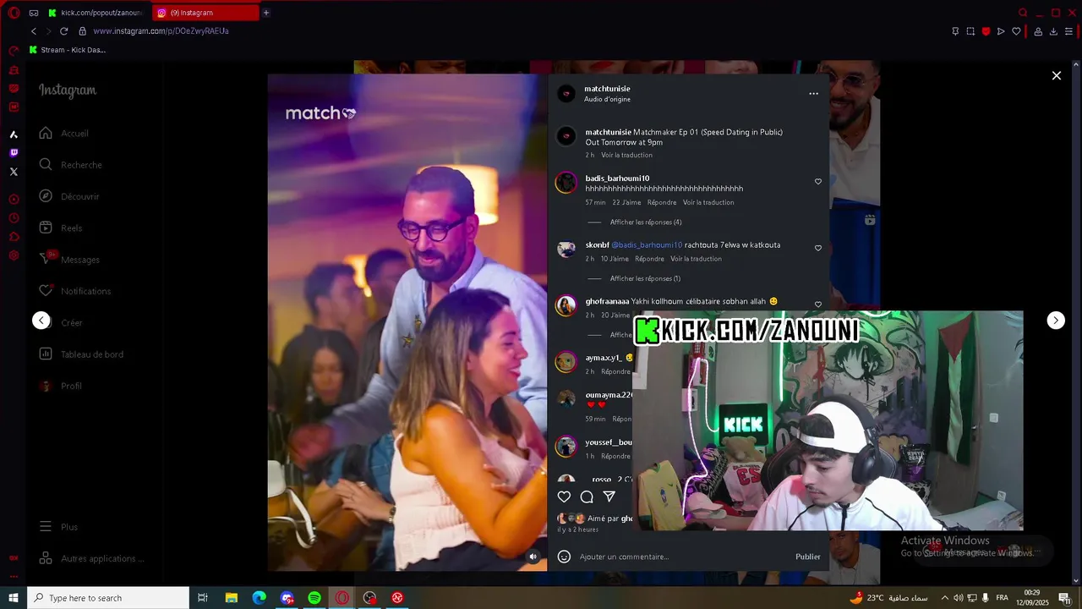The image size is (1082, 609).
Task: Open matchtunisie profile from post header
Action: (607, 89)
